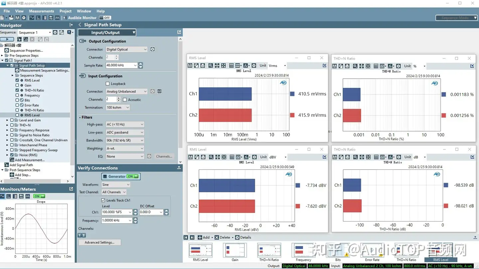Increment the generator Frequency stepper
479x269 pixels.
tap(135, 219)
